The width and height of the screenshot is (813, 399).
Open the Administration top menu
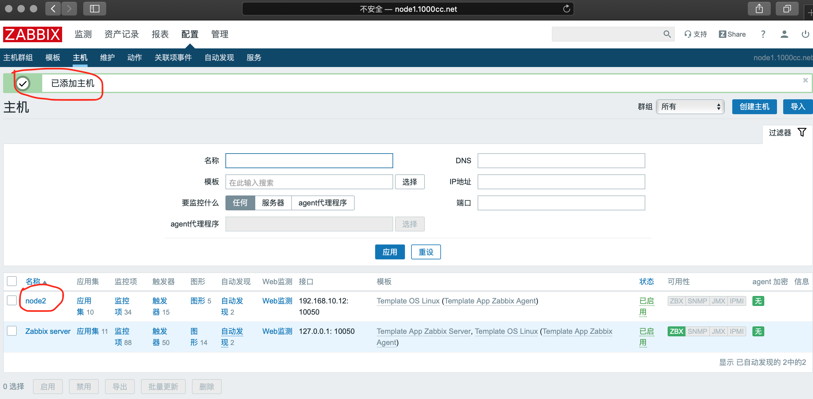[219, 34]
